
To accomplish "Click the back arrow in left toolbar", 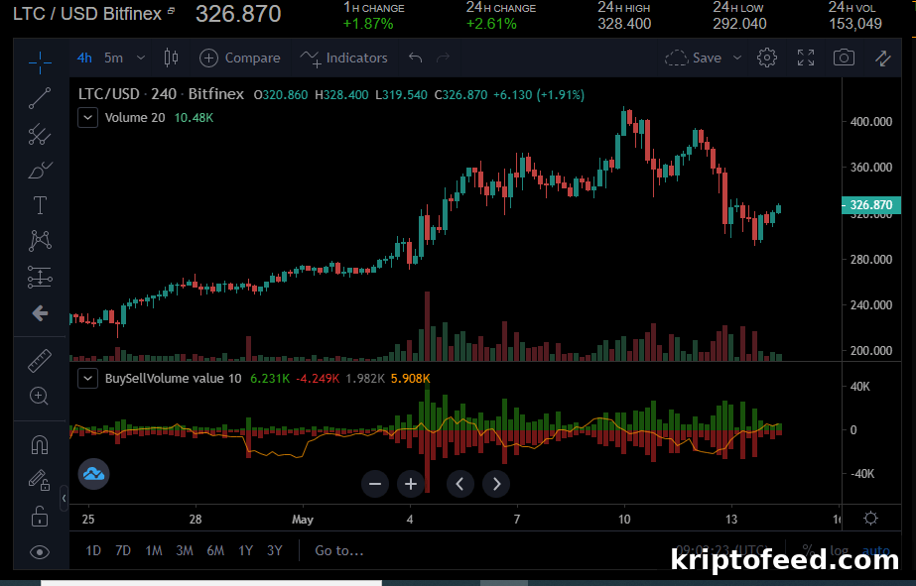I will (40, 313).
